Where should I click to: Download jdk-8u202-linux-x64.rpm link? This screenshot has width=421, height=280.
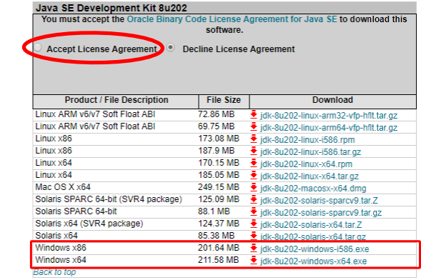(x=306, y=164)
